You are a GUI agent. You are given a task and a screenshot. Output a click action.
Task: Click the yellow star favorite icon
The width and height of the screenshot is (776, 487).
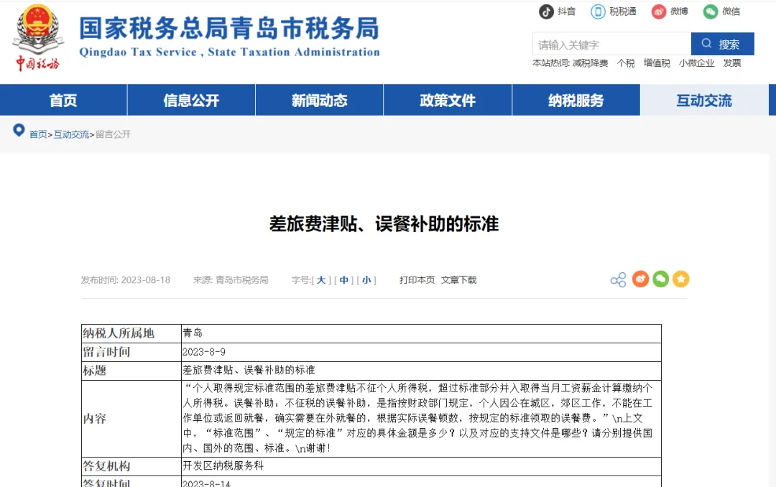680,279
